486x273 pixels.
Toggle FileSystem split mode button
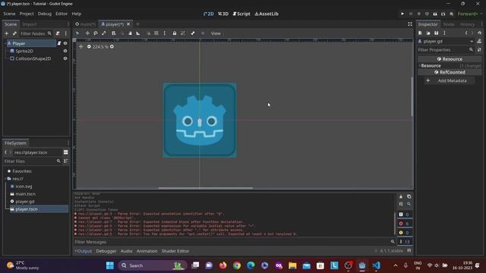(66, 152)
